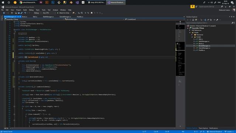Click the Chrome taskbar item

[28, 3]
